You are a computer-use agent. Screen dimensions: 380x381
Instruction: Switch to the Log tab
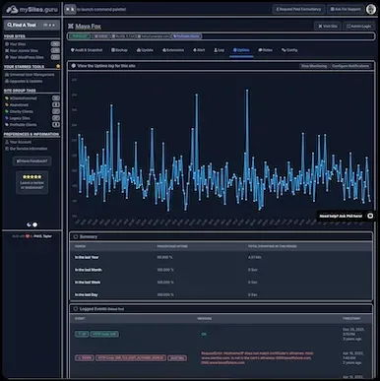click(x=219, y=50)
